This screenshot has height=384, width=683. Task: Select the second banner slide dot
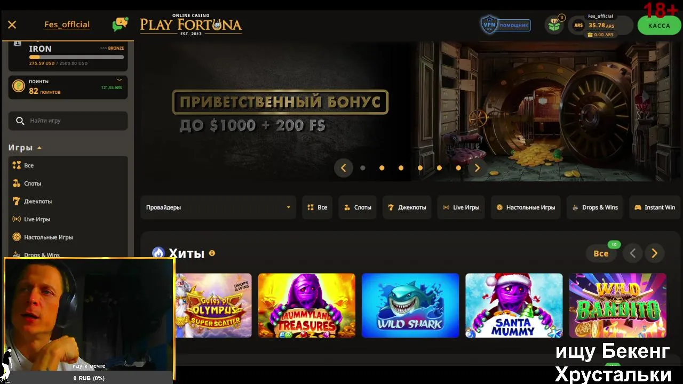[382, 168]
